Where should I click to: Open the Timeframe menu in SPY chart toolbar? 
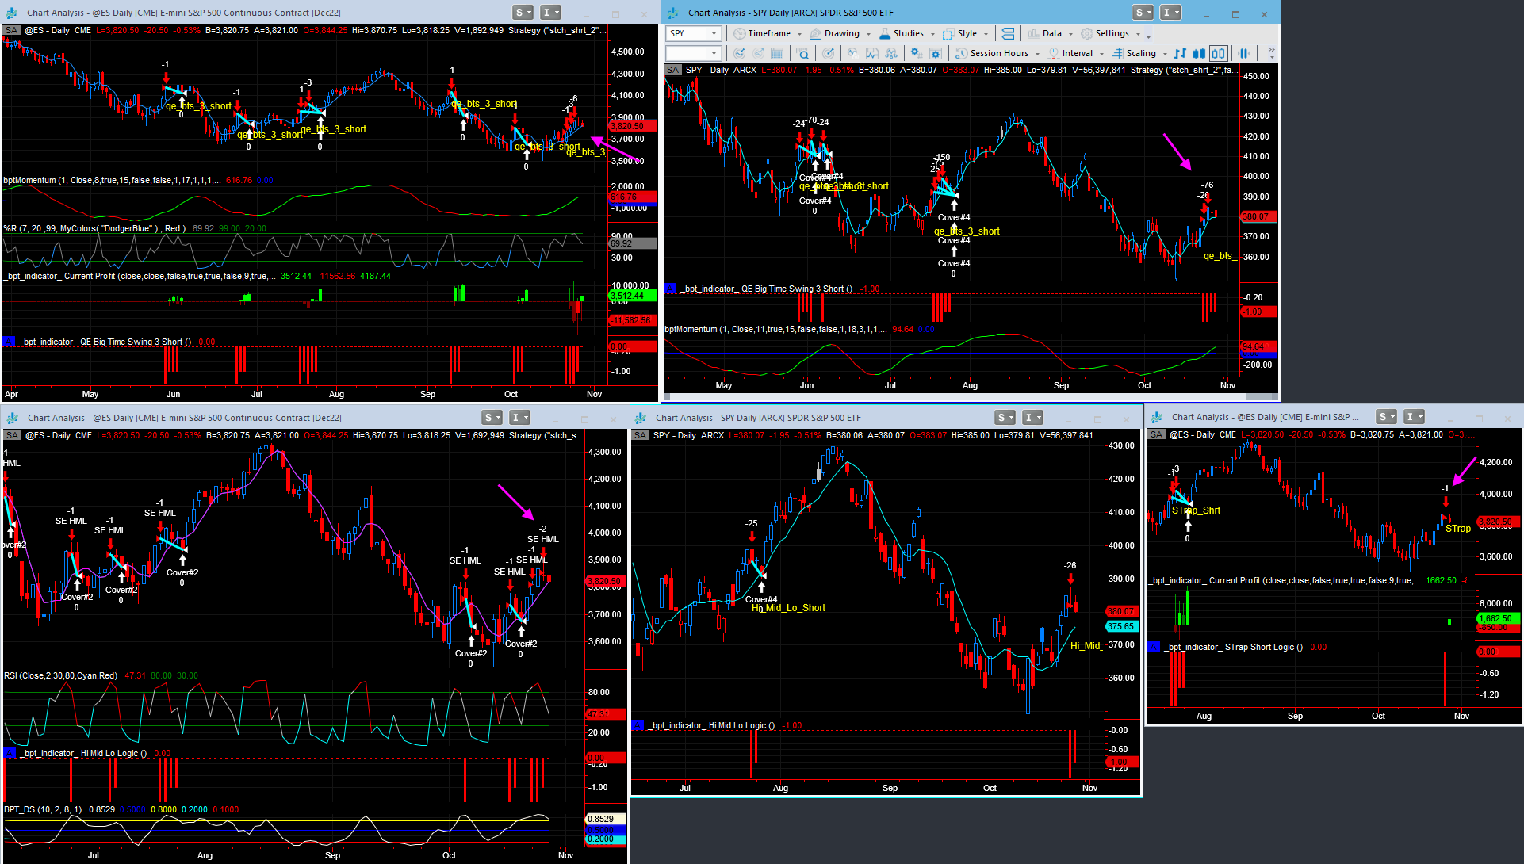click(767, 33)
